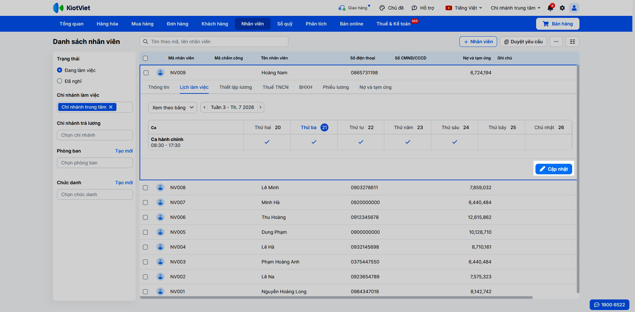Go to the next week
Image resolution: width=635 pixels, height=312 pixels.
point(261,107)
